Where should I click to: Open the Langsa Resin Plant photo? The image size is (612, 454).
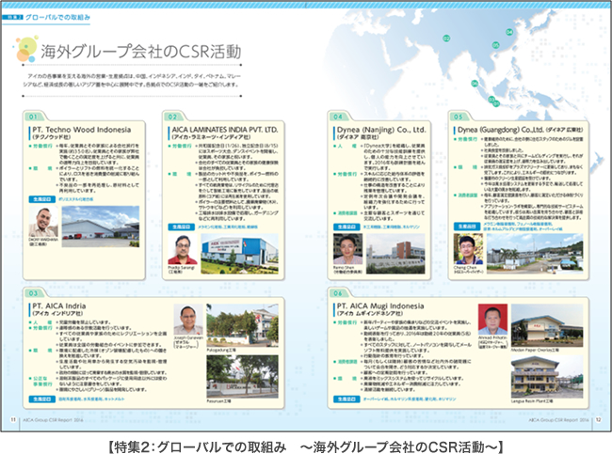[547, 376]
